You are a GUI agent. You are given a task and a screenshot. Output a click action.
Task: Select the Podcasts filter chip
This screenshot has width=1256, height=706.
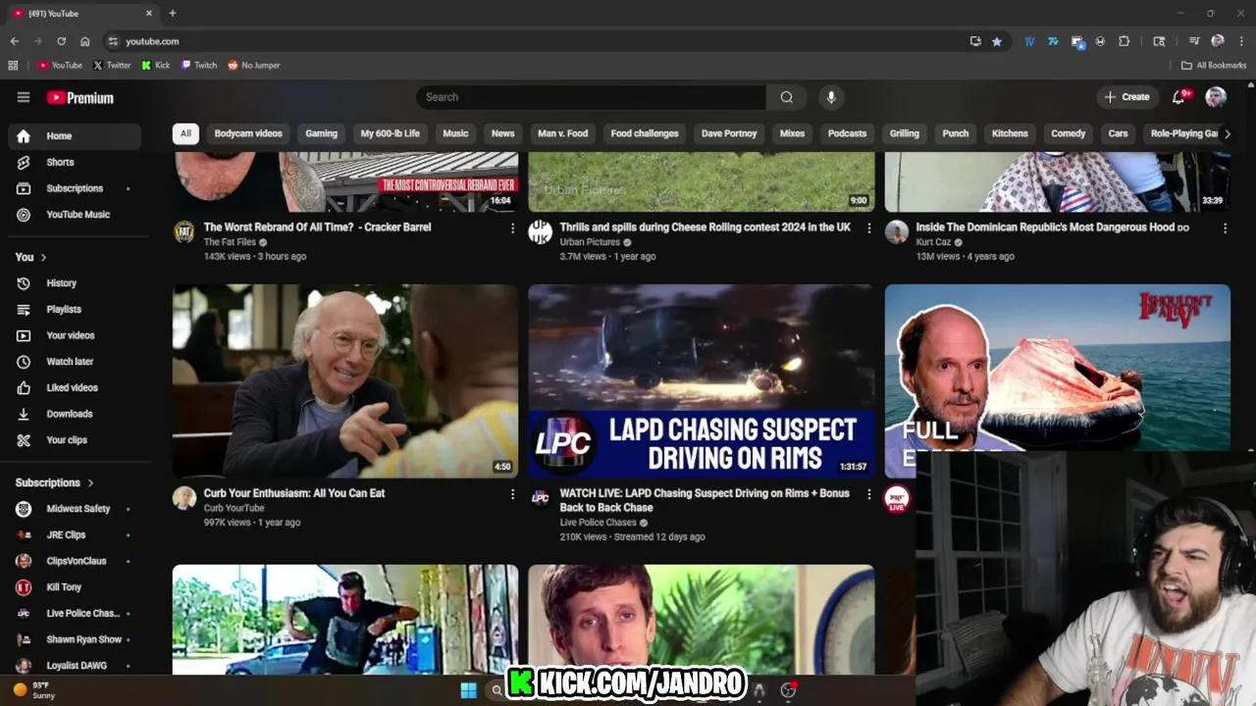click(x=847, y=133)
